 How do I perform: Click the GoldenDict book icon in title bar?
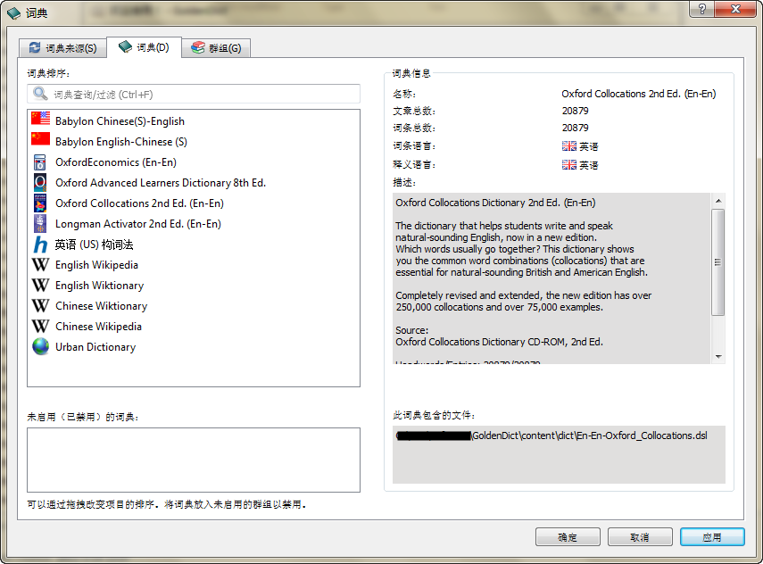[x=13, y=12]
